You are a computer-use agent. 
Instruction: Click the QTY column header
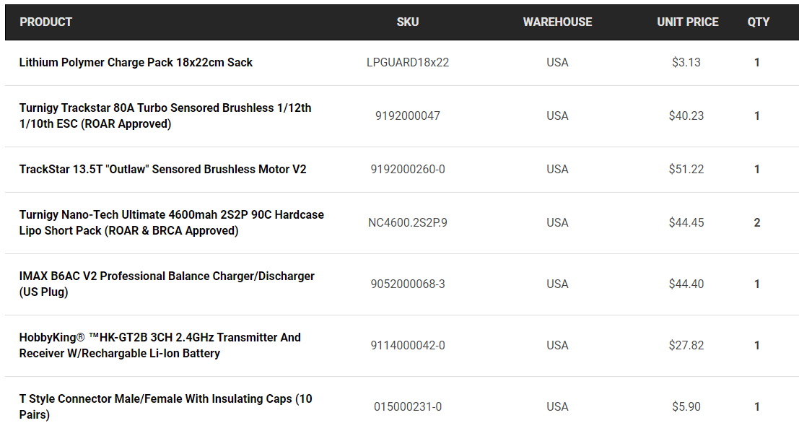[x=759, y=22]
